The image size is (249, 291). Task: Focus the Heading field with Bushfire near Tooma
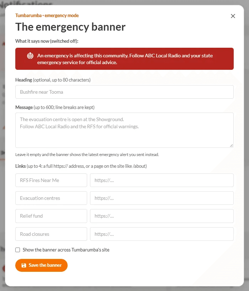tap(124, 92)
